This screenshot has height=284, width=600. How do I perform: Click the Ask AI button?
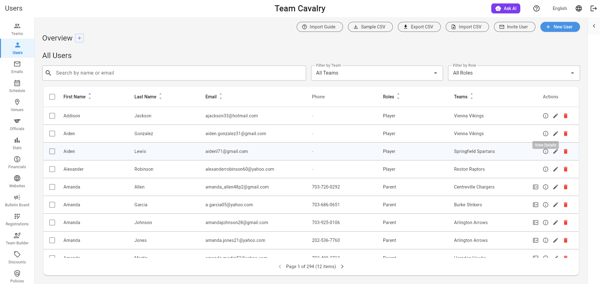click(x=506, y=8)
